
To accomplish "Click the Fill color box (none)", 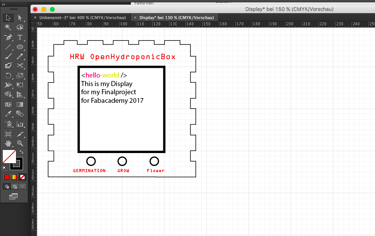I will click(9, 157).
